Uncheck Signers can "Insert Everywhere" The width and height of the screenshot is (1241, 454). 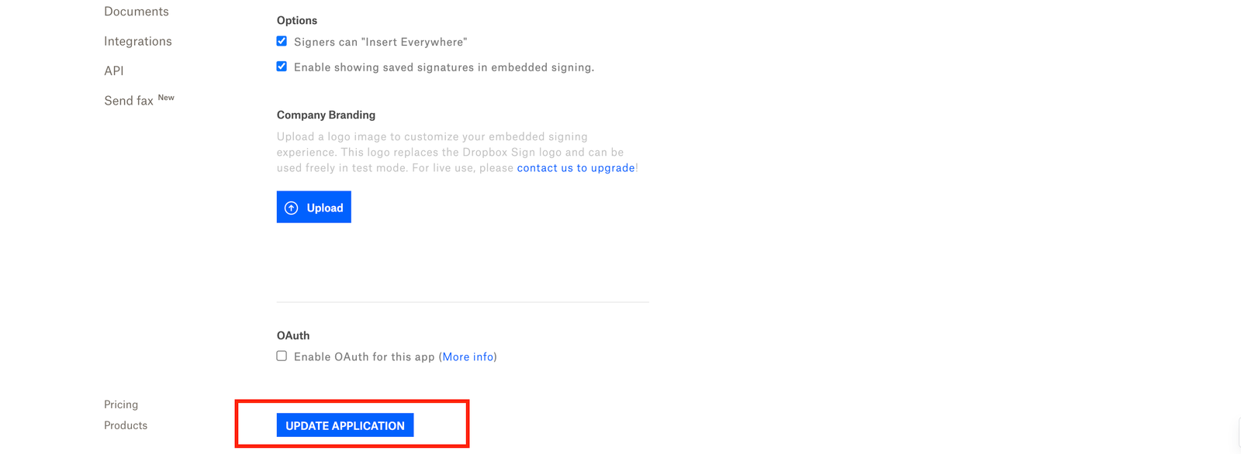click(282, 41)
